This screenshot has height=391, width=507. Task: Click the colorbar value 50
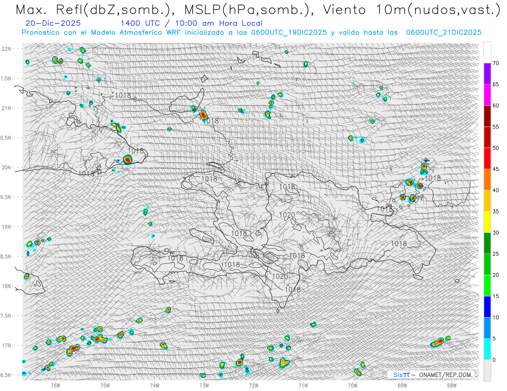click(496, 148)
